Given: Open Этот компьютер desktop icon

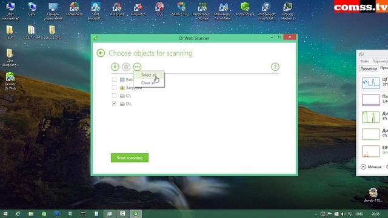Looking at the screenshot, I should 10,11.
